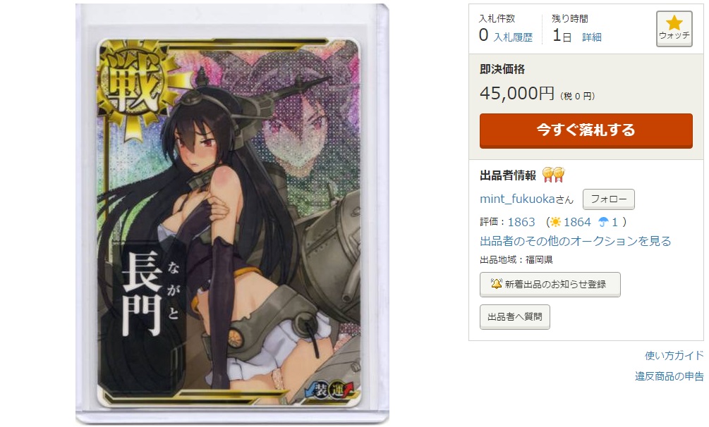Open the 使い方ガイド usage guide link
The image size is (709, 427).
(674, 356)
